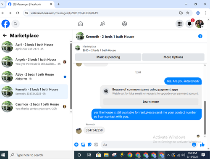Viewport: 210px width, 159px height.
Task: Open the Windows Start menu
Action: [x=3, y=155]
